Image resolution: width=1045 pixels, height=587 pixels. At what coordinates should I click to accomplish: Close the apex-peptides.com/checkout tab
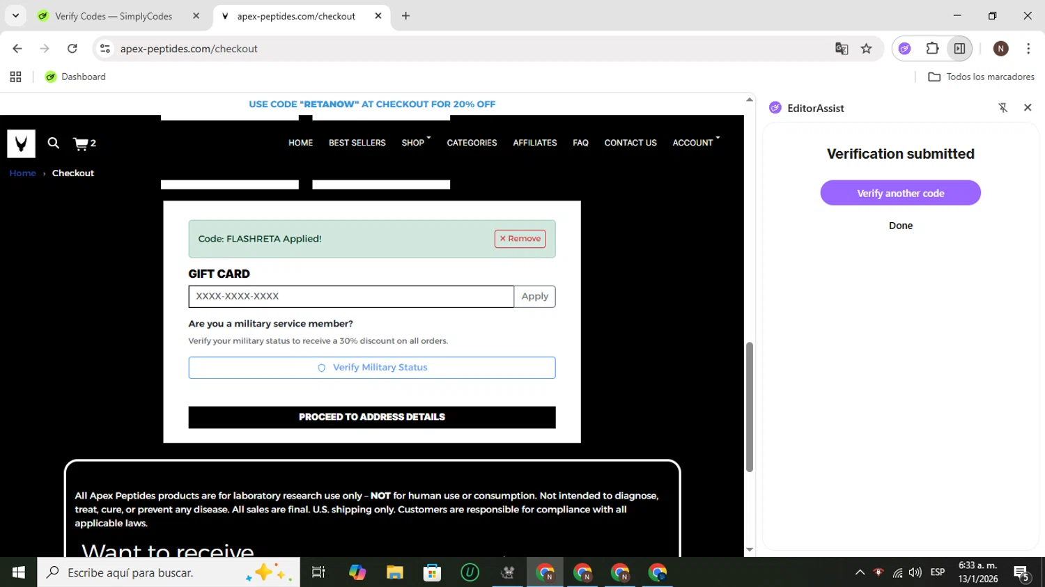tap(378, 16)
